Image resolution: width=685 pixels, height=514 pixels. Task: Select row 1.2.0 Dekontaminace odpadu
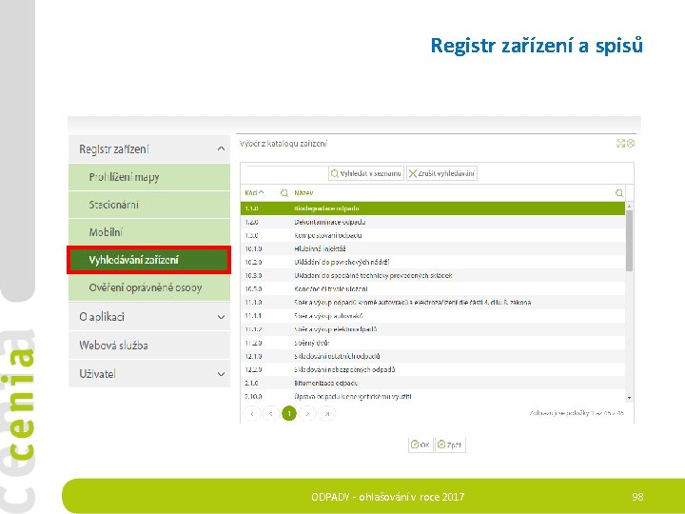tap(433, 222)
